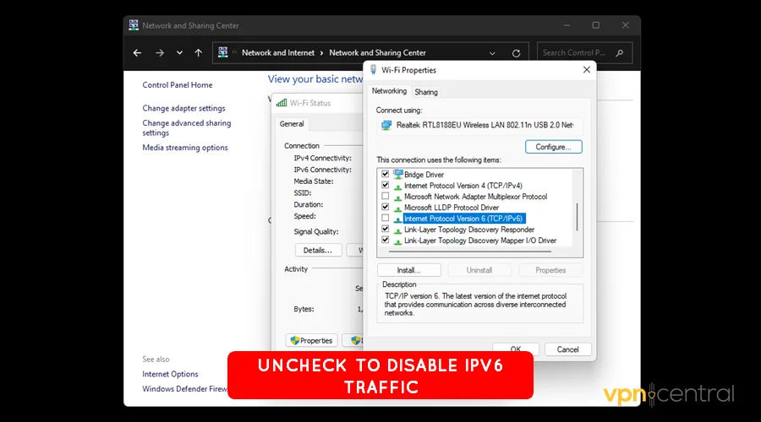Select Link-Layer Topology Discovery Responder item
Screen dimensions: 761x422
click(x=468, y=230)
